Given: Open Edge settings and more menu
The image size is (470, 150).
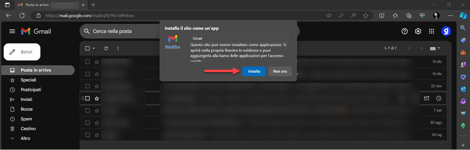Looking at the screenshot, I should (x=450, y=16).
